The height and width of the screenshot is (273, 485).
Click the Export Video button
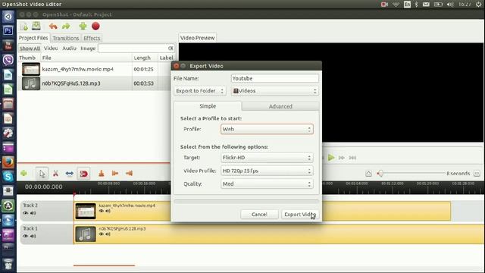click(x=300, y=214)
